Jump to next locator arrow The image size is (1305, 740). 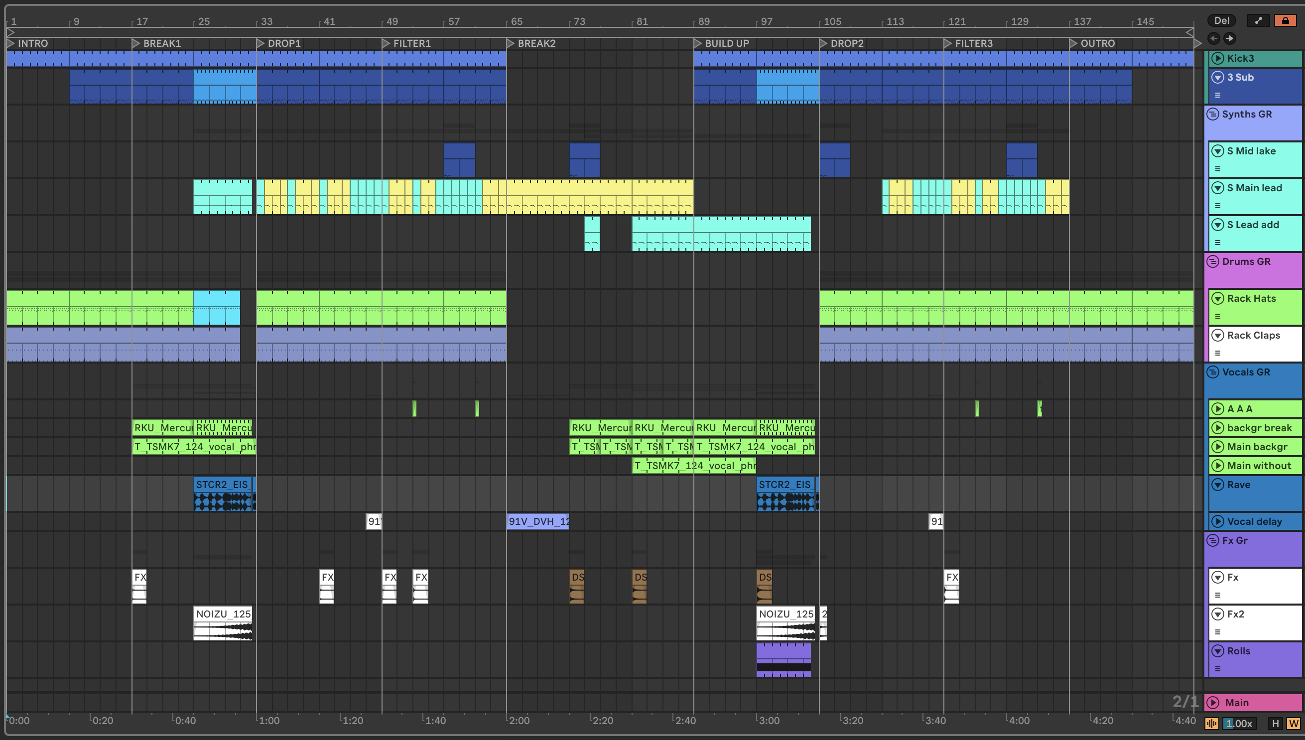click(x=1229, y=38)
